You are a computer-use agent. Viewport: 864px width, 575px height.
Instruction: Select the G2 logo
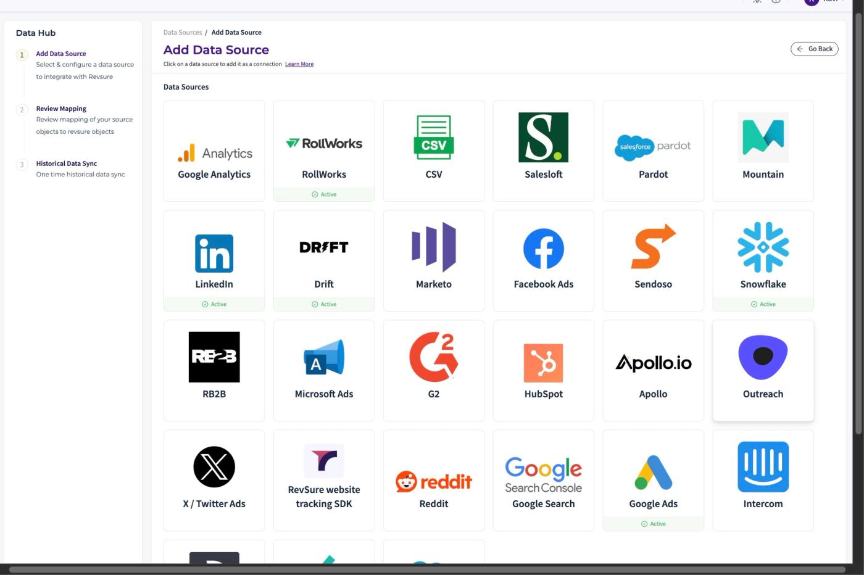[434, 357]
